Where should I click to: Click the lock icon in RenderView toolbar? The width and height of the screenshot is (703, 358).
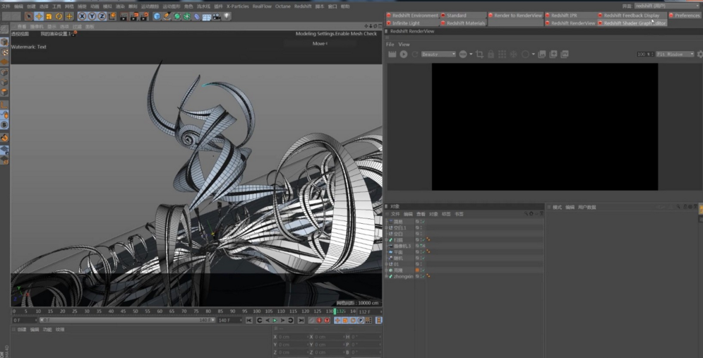click(x=491, y=54)
